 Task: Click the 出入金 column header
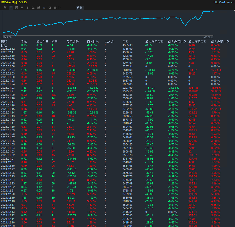pyautogui.click(x=109, y=42)
